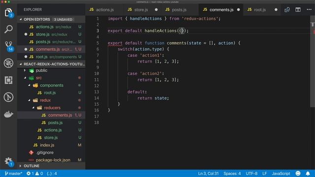Place cursor on line 5 export default function
The image size is (315, 177).
tap(174, 43)
